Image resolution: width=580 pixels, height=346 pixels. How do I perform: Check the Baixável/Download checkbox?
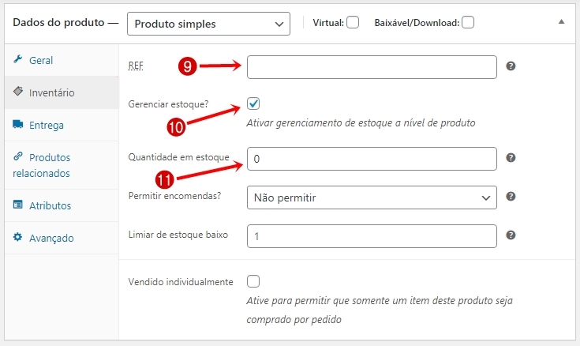point(468,23)
